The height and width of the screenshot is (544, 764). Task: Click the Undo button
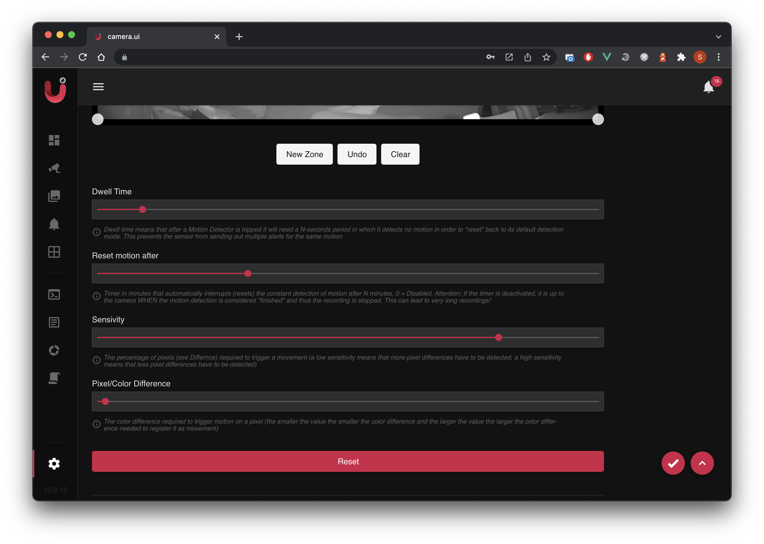click(x=357, y=154)
